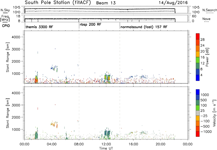The width and height of the screenshot is (217, 150).
Task: Click the 12:00 time tick label
Action: [x=106, y=144]
